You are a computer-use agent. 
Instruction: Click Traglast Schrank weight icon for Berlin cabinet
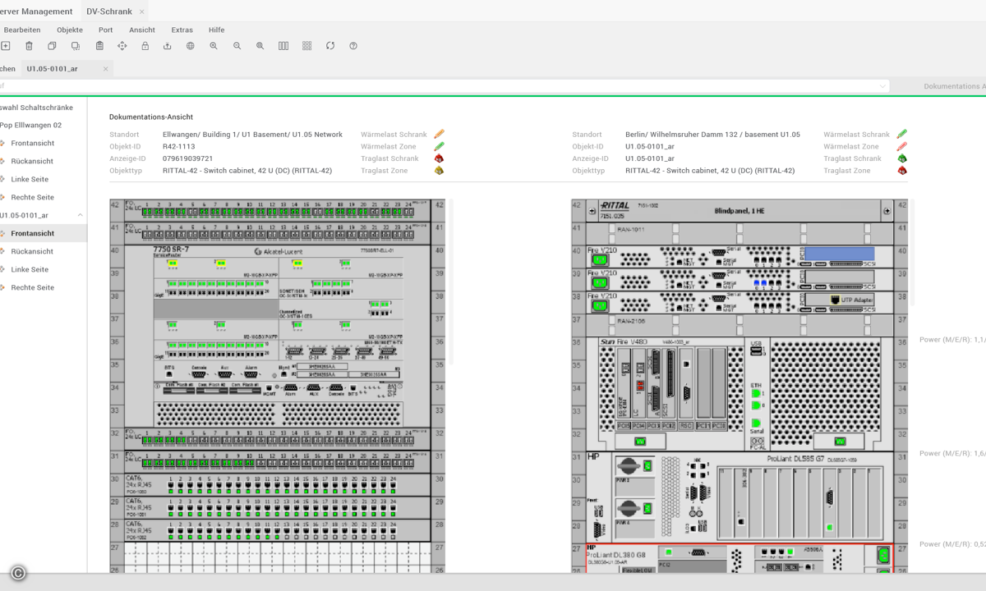902,158
